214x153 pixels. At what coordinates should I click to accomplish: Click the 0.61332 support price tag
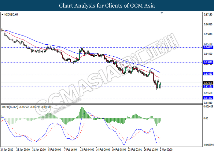pyautogui.click(x=208, y=98)
